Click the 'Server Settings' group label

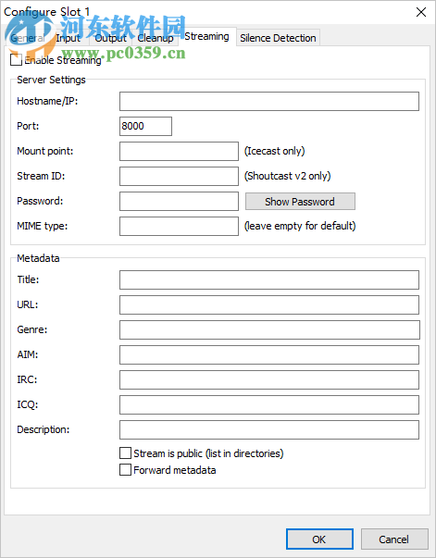point(51,80)
